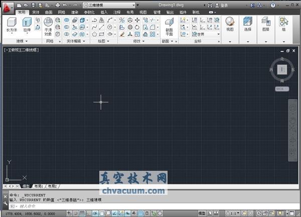
Task: Toggle the 模型 model space status button
Action: (x=202, y=213)
